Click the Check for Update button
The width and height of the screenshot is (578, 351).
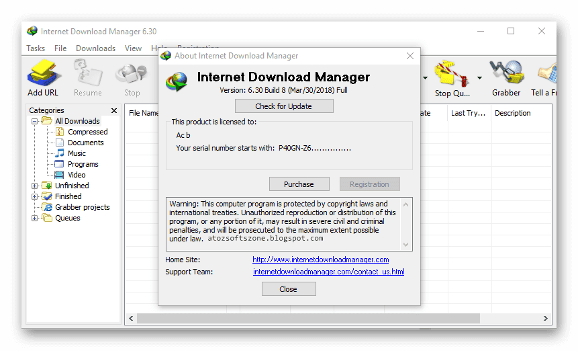[284, 106]
